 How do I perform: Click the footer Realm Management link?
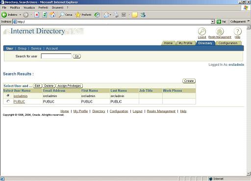click(161, 111)
